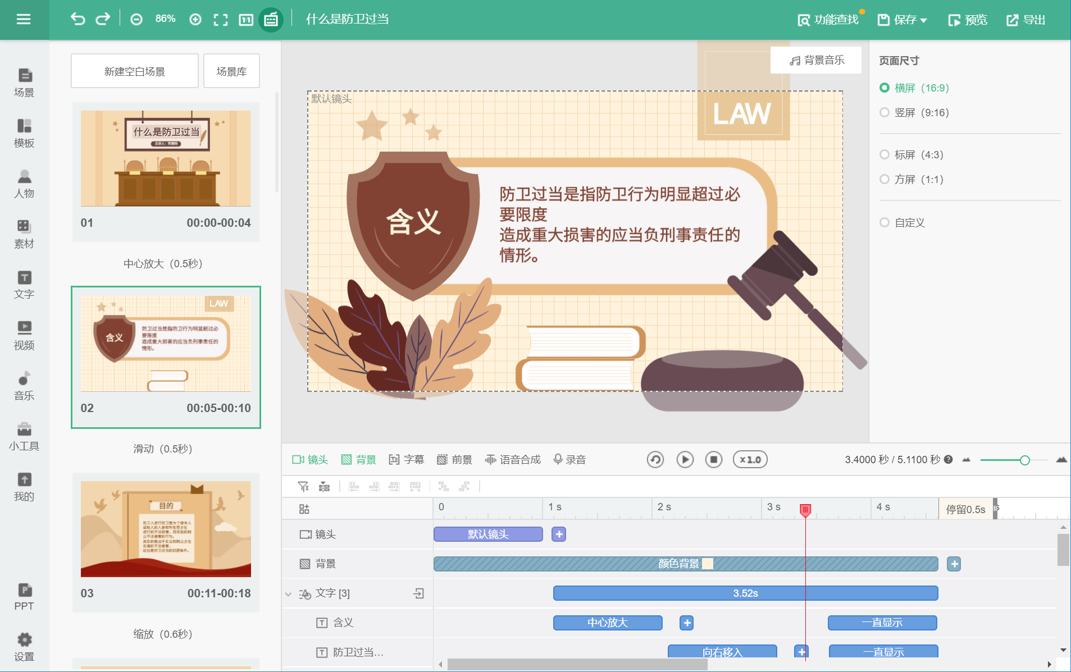Switch to 镜头 timeline tab
Image resolution: width=1071 pixels, height=672 pixels.
pyautogui.click(x=310, y=459)
